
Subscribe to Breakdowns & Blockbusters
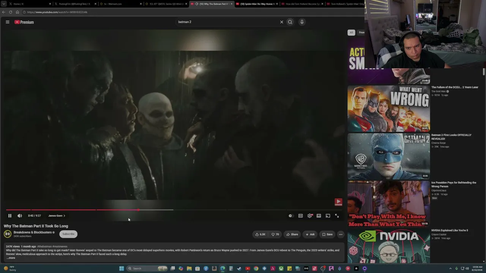tap(68, 234)
